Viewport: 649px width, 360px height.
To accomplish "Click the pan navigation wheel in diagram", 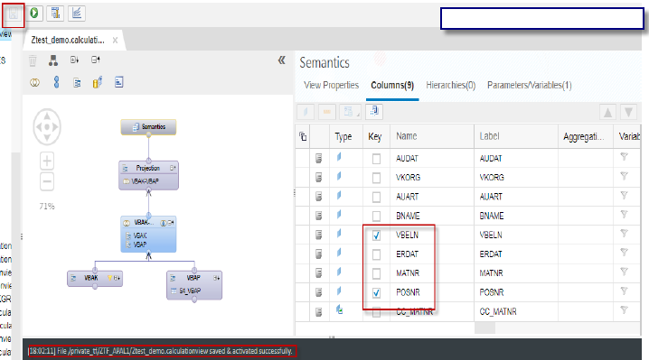I will (x=47, y=127).
